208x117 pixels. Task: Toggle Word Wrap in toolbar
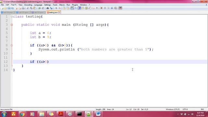pos(72,8)
